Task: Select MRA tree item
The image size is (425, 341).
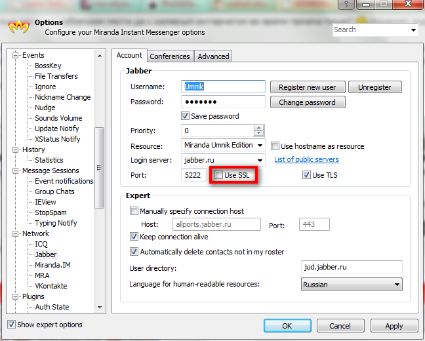Action: click(x=42, y=275)
